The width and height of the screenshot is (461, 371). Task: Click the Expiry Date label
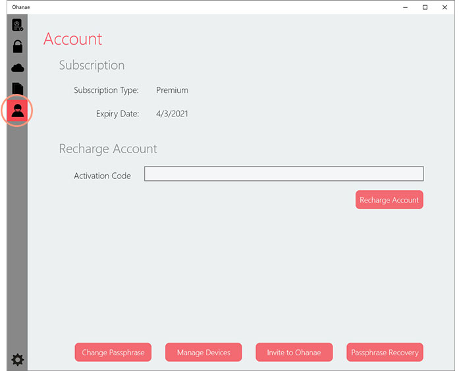point(118,114)
